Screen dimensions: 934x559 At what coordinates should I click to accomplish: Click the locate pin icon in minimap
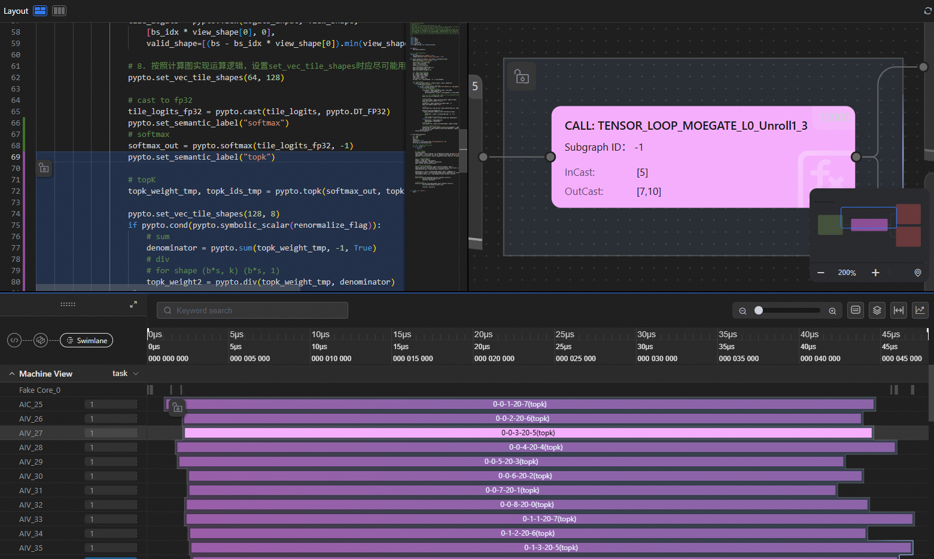918,273
